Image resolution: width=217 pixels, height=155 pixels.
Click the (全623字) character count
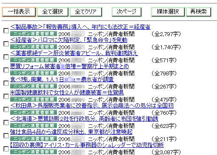[164, 126]
